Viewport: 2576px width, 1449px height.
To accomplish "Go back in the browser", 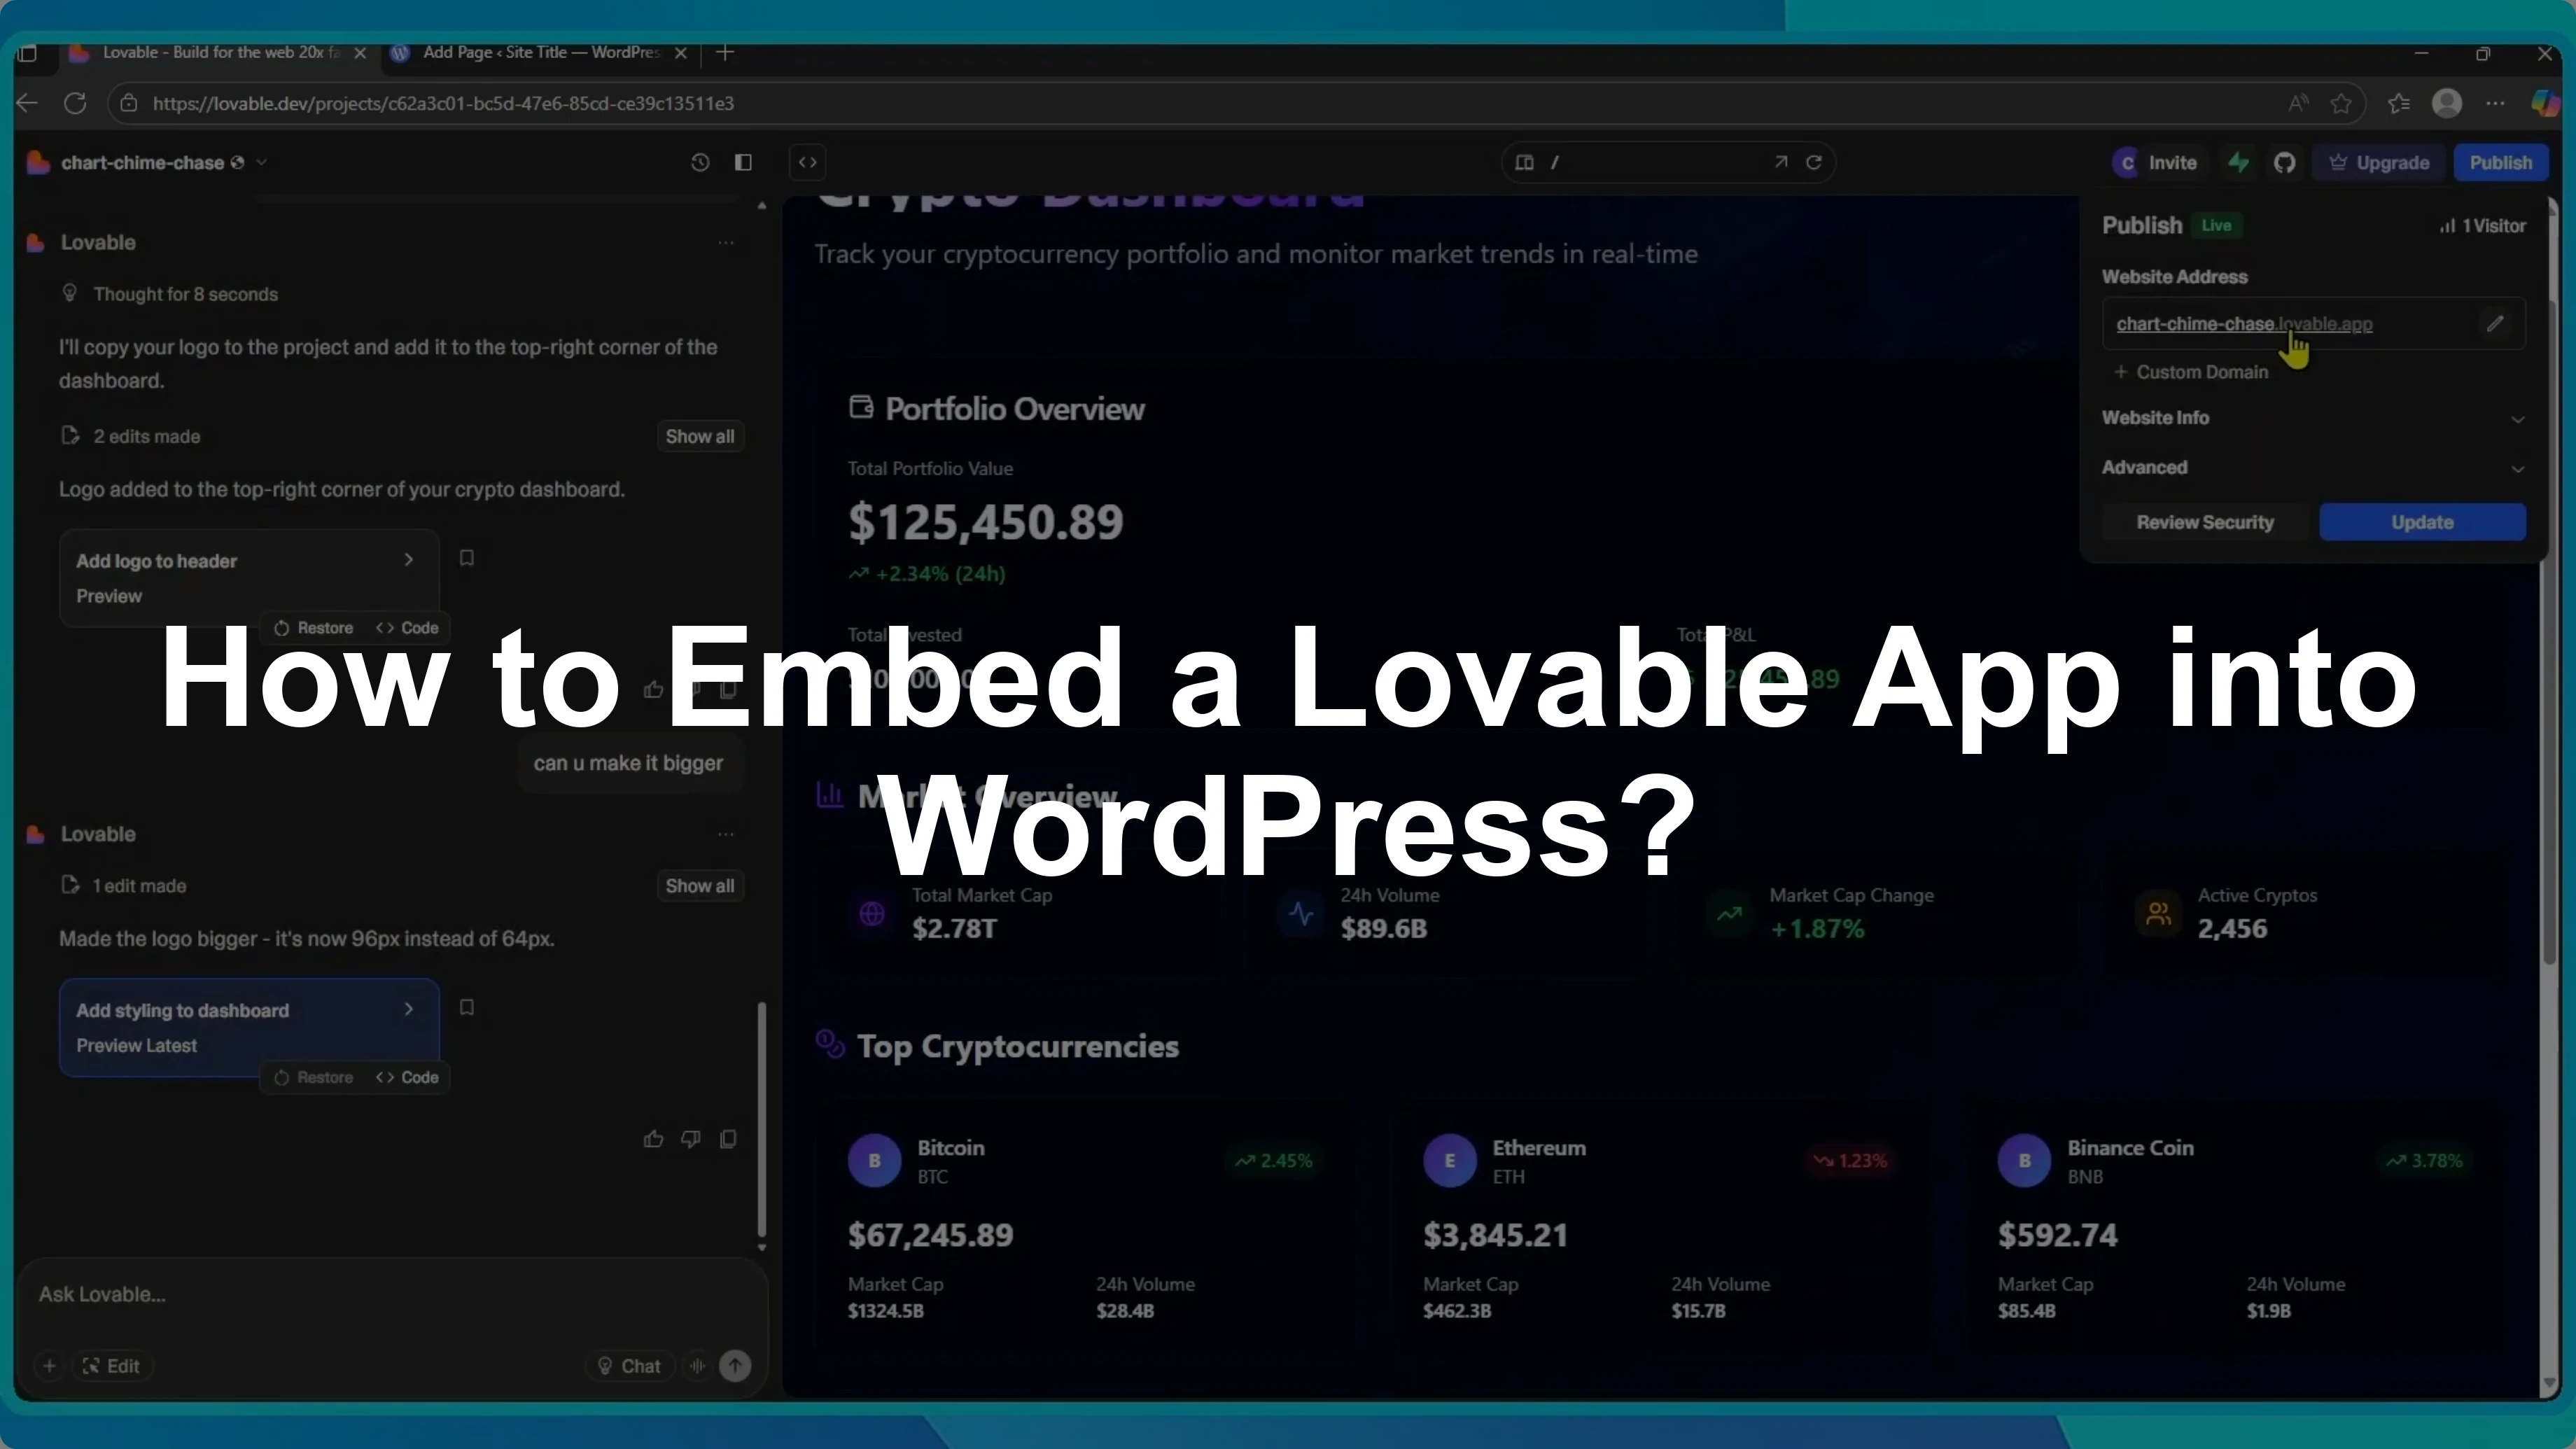I will [27, 103].
